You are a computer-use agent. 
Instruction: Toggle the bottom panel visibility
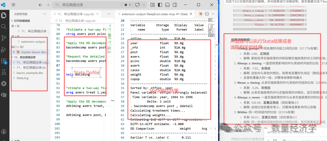coord(167,5)
